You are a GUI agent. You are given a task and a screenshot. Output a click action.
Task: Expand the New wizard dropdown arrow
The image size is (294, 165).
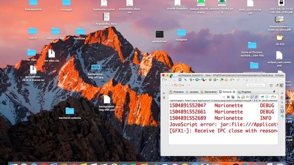[166, 80]
